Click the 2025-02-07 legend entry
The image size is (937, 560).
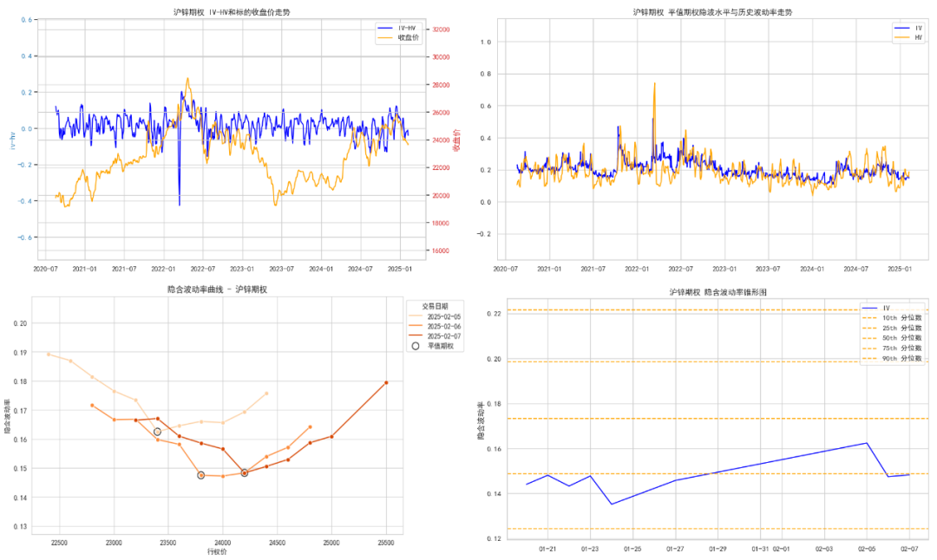(442, 335)
